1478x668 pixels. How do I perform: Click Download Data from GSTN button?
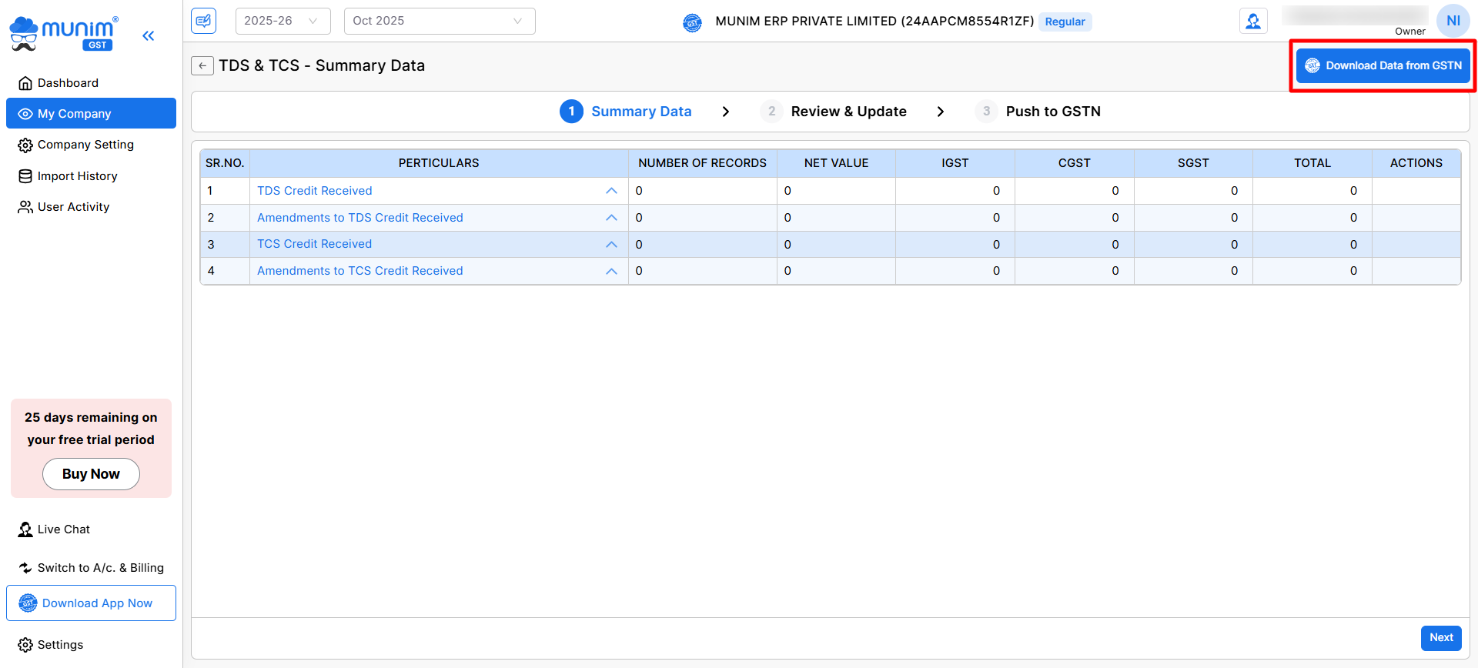click(x=1383, y=66)
